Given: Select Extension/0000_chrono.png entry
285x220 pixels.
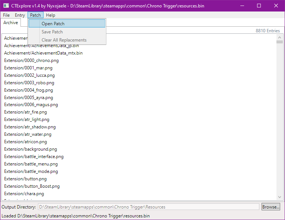Looking at the screenshot, I should tap(31, 60).
